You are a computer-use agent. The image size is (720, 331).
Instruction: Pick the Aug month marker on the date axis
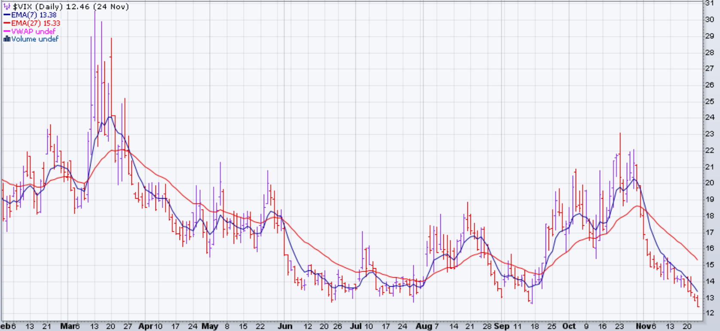point(423,326)
